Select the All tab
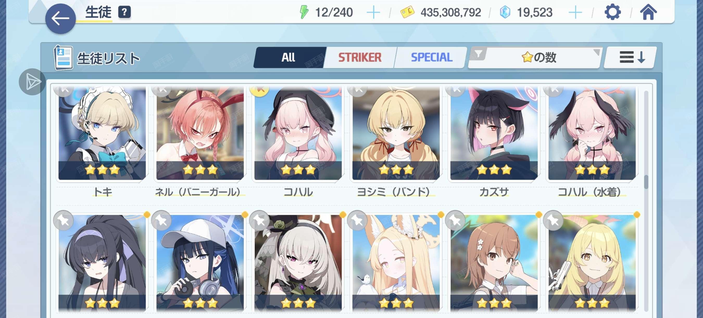This screenshot has height=318, width=703. [288, 57]
